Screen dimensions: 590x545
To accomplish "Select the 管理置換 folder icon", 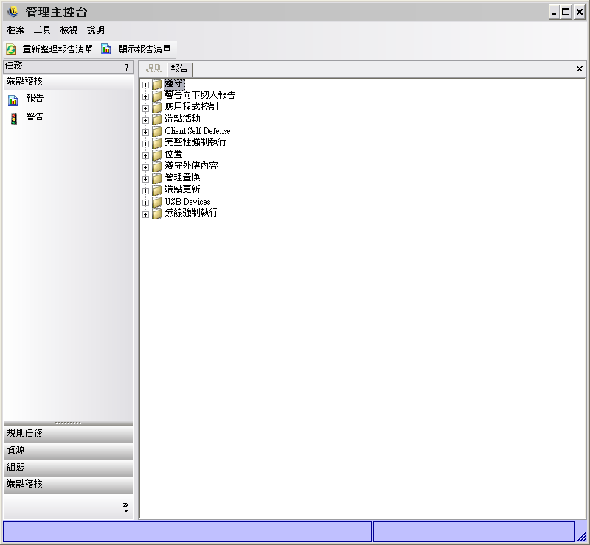I will 157,178.
